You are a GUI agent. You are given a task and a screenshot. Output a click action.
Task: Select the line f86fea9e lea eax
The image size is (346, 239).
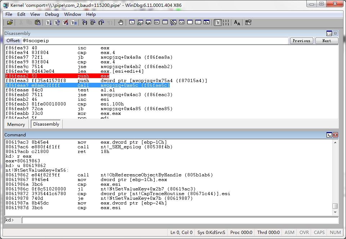(x=75, y=71)
